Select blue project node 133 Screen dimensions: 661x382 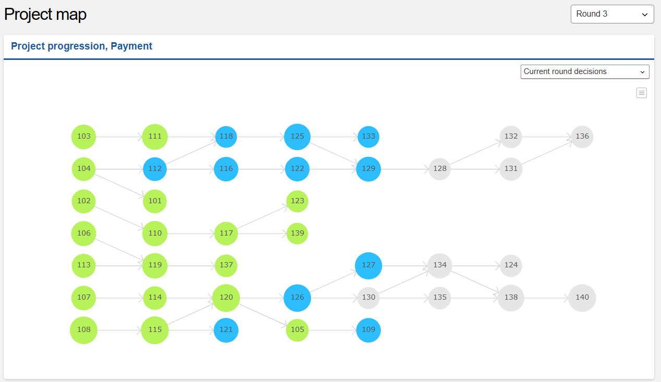click(x=368, y=137)
